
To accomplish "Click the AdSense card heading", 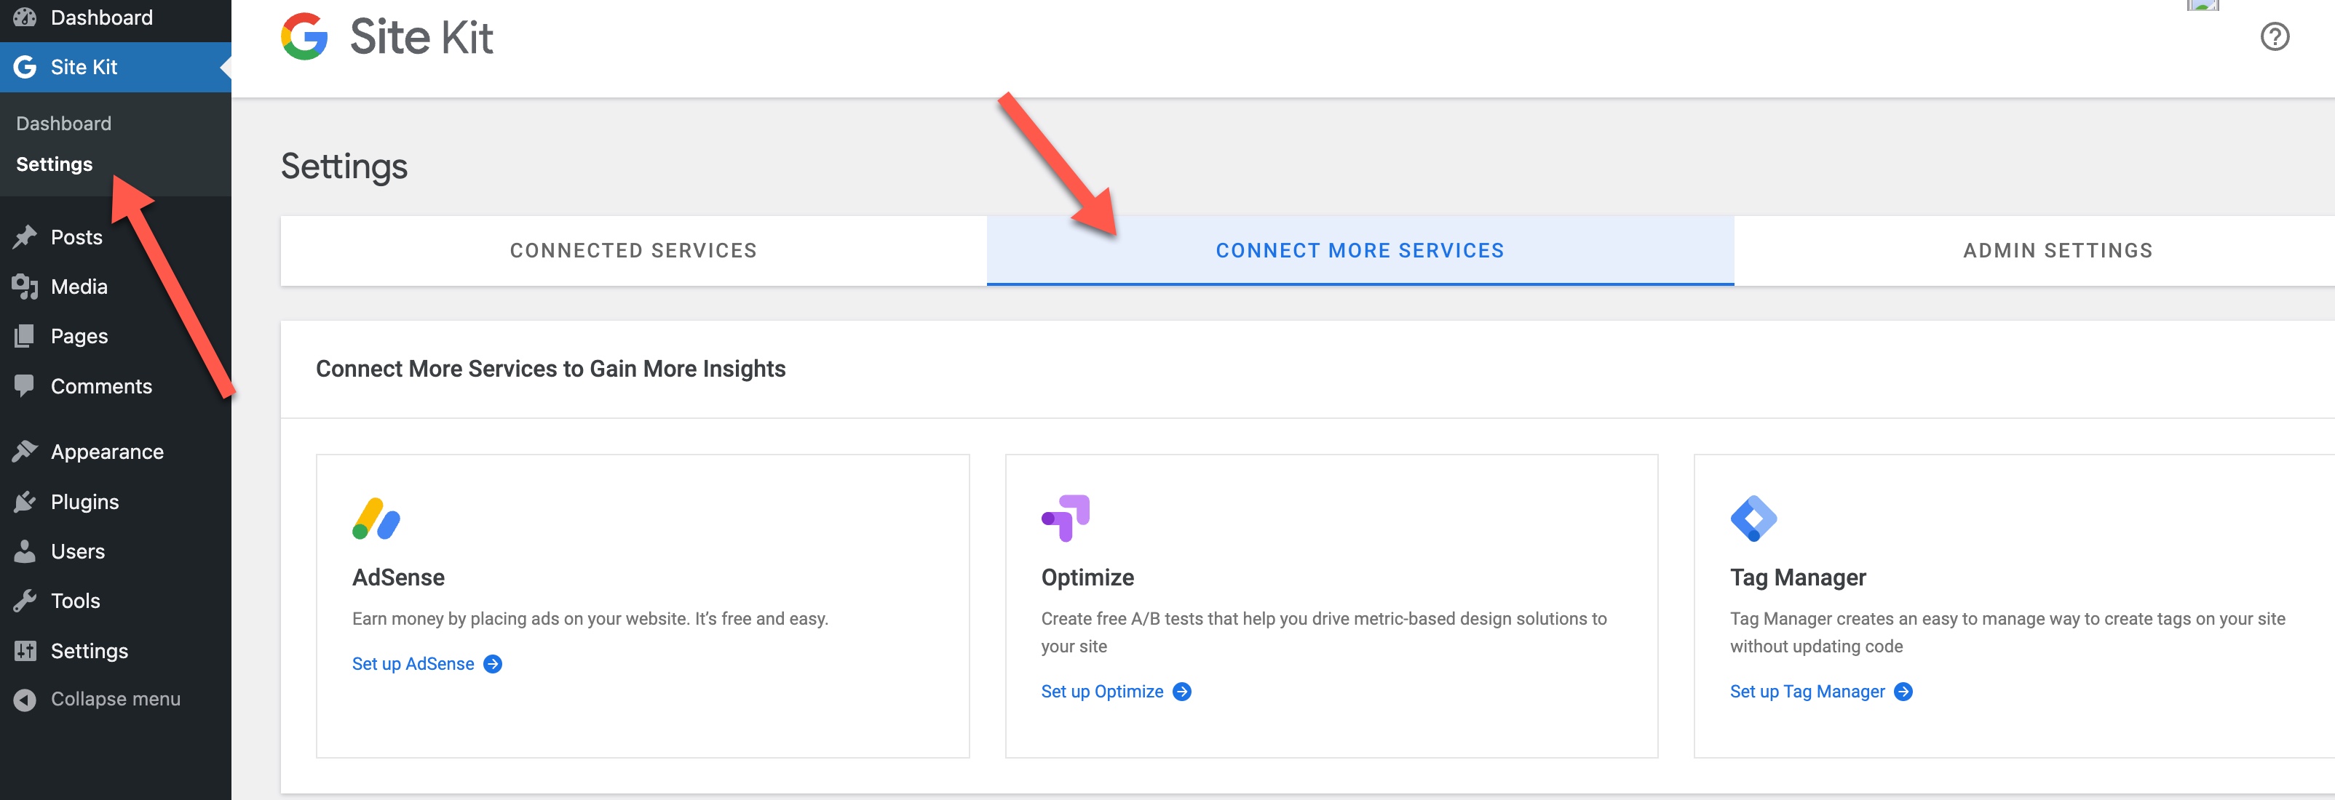I will pos(398,578).
